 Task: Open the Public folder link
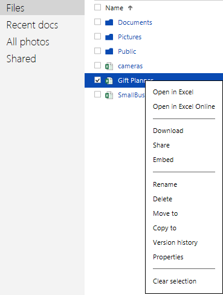pos(127,51)
